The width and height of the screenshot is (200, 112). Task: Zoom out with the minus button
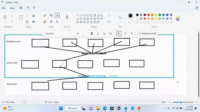tap(170, 102)
